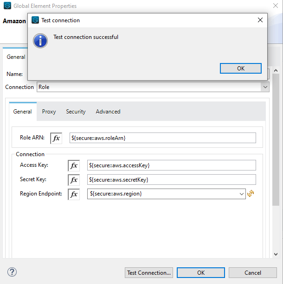This screenshot has height=284, width=283.
Task: Toggle the fx expression button for Role ARN
Action: point(56,138)
